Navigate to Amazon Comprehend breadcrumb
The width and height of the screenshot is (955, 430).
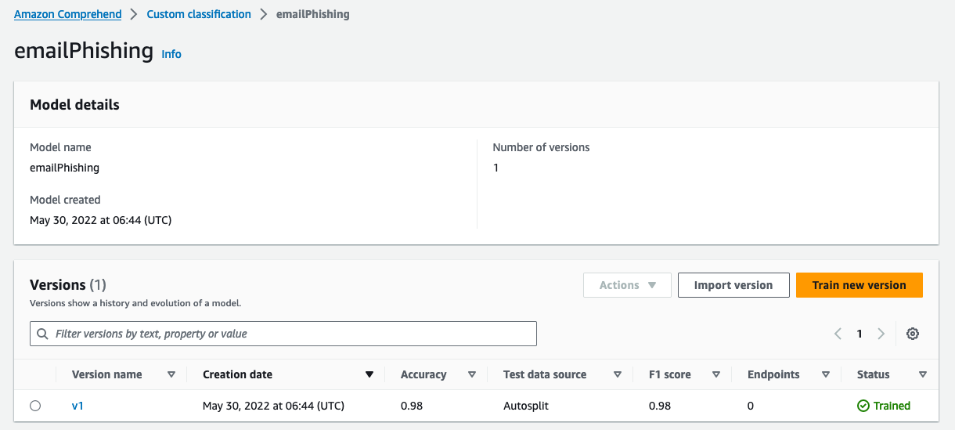point(68,14)
